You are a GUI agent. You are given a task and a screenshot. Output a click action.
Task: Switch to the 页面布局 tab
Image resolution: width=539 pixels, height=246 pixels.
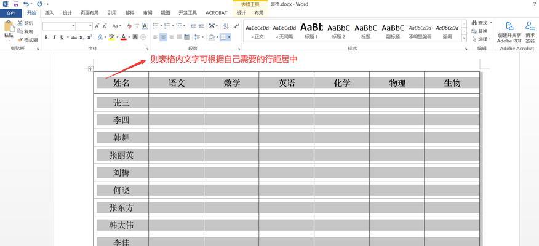coord(89,13)
